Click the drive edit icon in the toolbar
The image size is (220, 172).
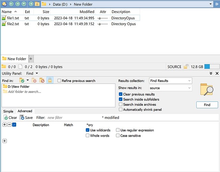(4, 4)
